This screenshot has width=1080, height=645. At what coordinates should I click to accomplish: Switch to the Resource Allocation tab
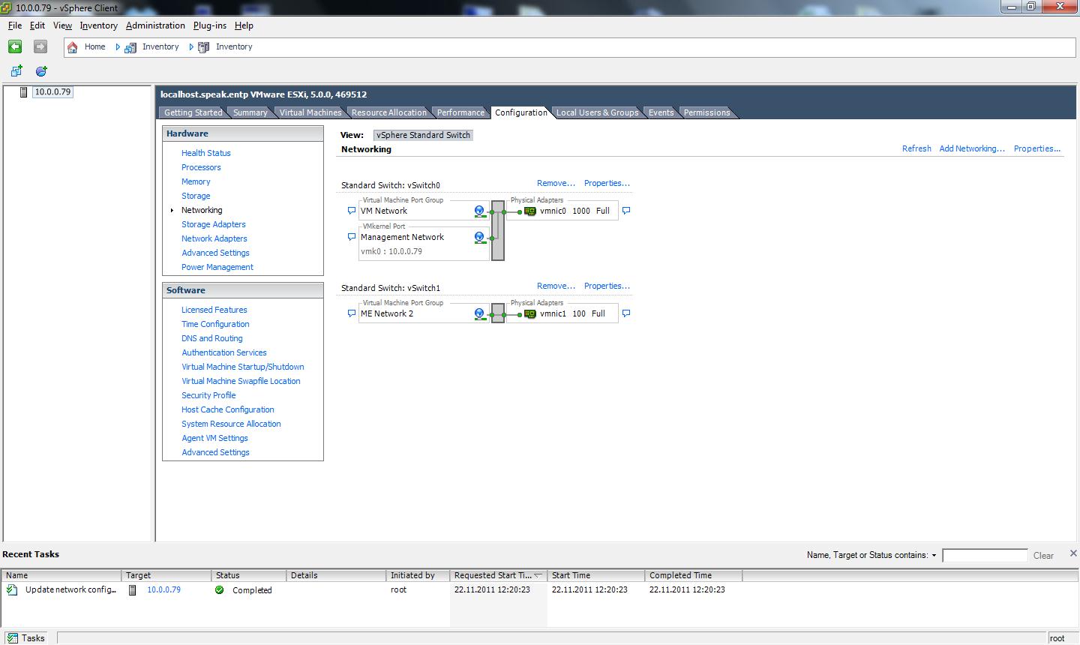coord(388,112)
